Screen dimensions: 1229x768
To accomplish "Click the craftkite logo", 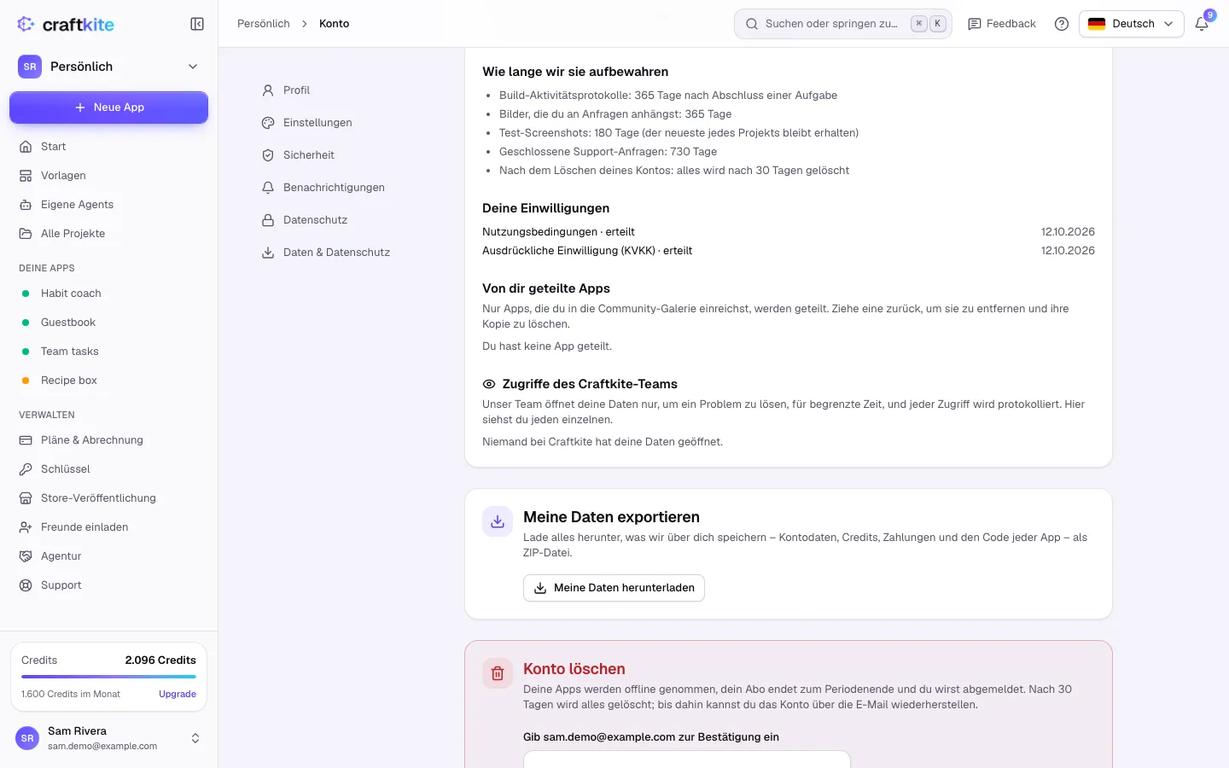I will (x=66, y=24).
